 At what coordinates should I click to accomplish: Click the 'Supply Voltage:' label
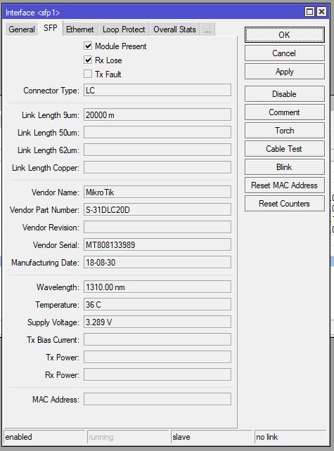pyautogui.click(x=53, y=322)
